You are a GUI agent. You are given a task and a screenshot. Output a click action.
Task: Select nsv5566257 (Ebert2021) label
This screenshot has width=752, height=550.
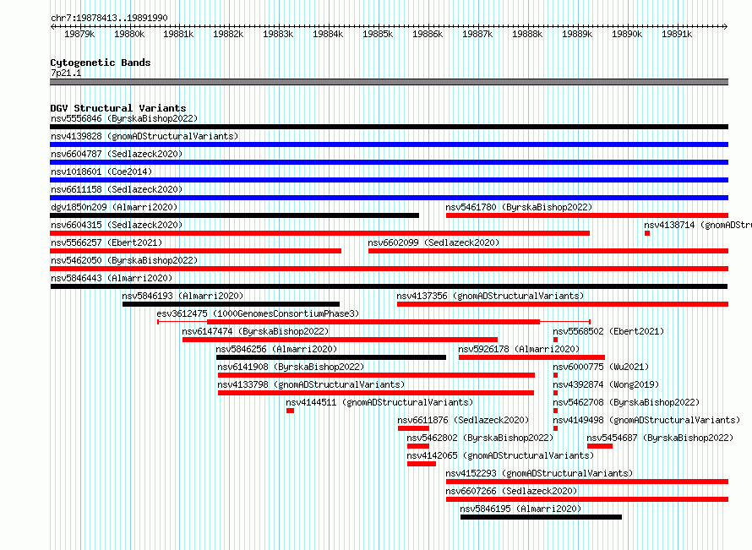click(x=106, y=242)
